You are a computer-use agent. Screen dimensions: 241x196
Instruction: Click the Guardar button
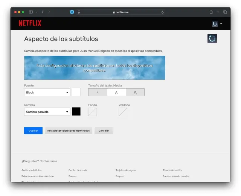coord(33,131)
